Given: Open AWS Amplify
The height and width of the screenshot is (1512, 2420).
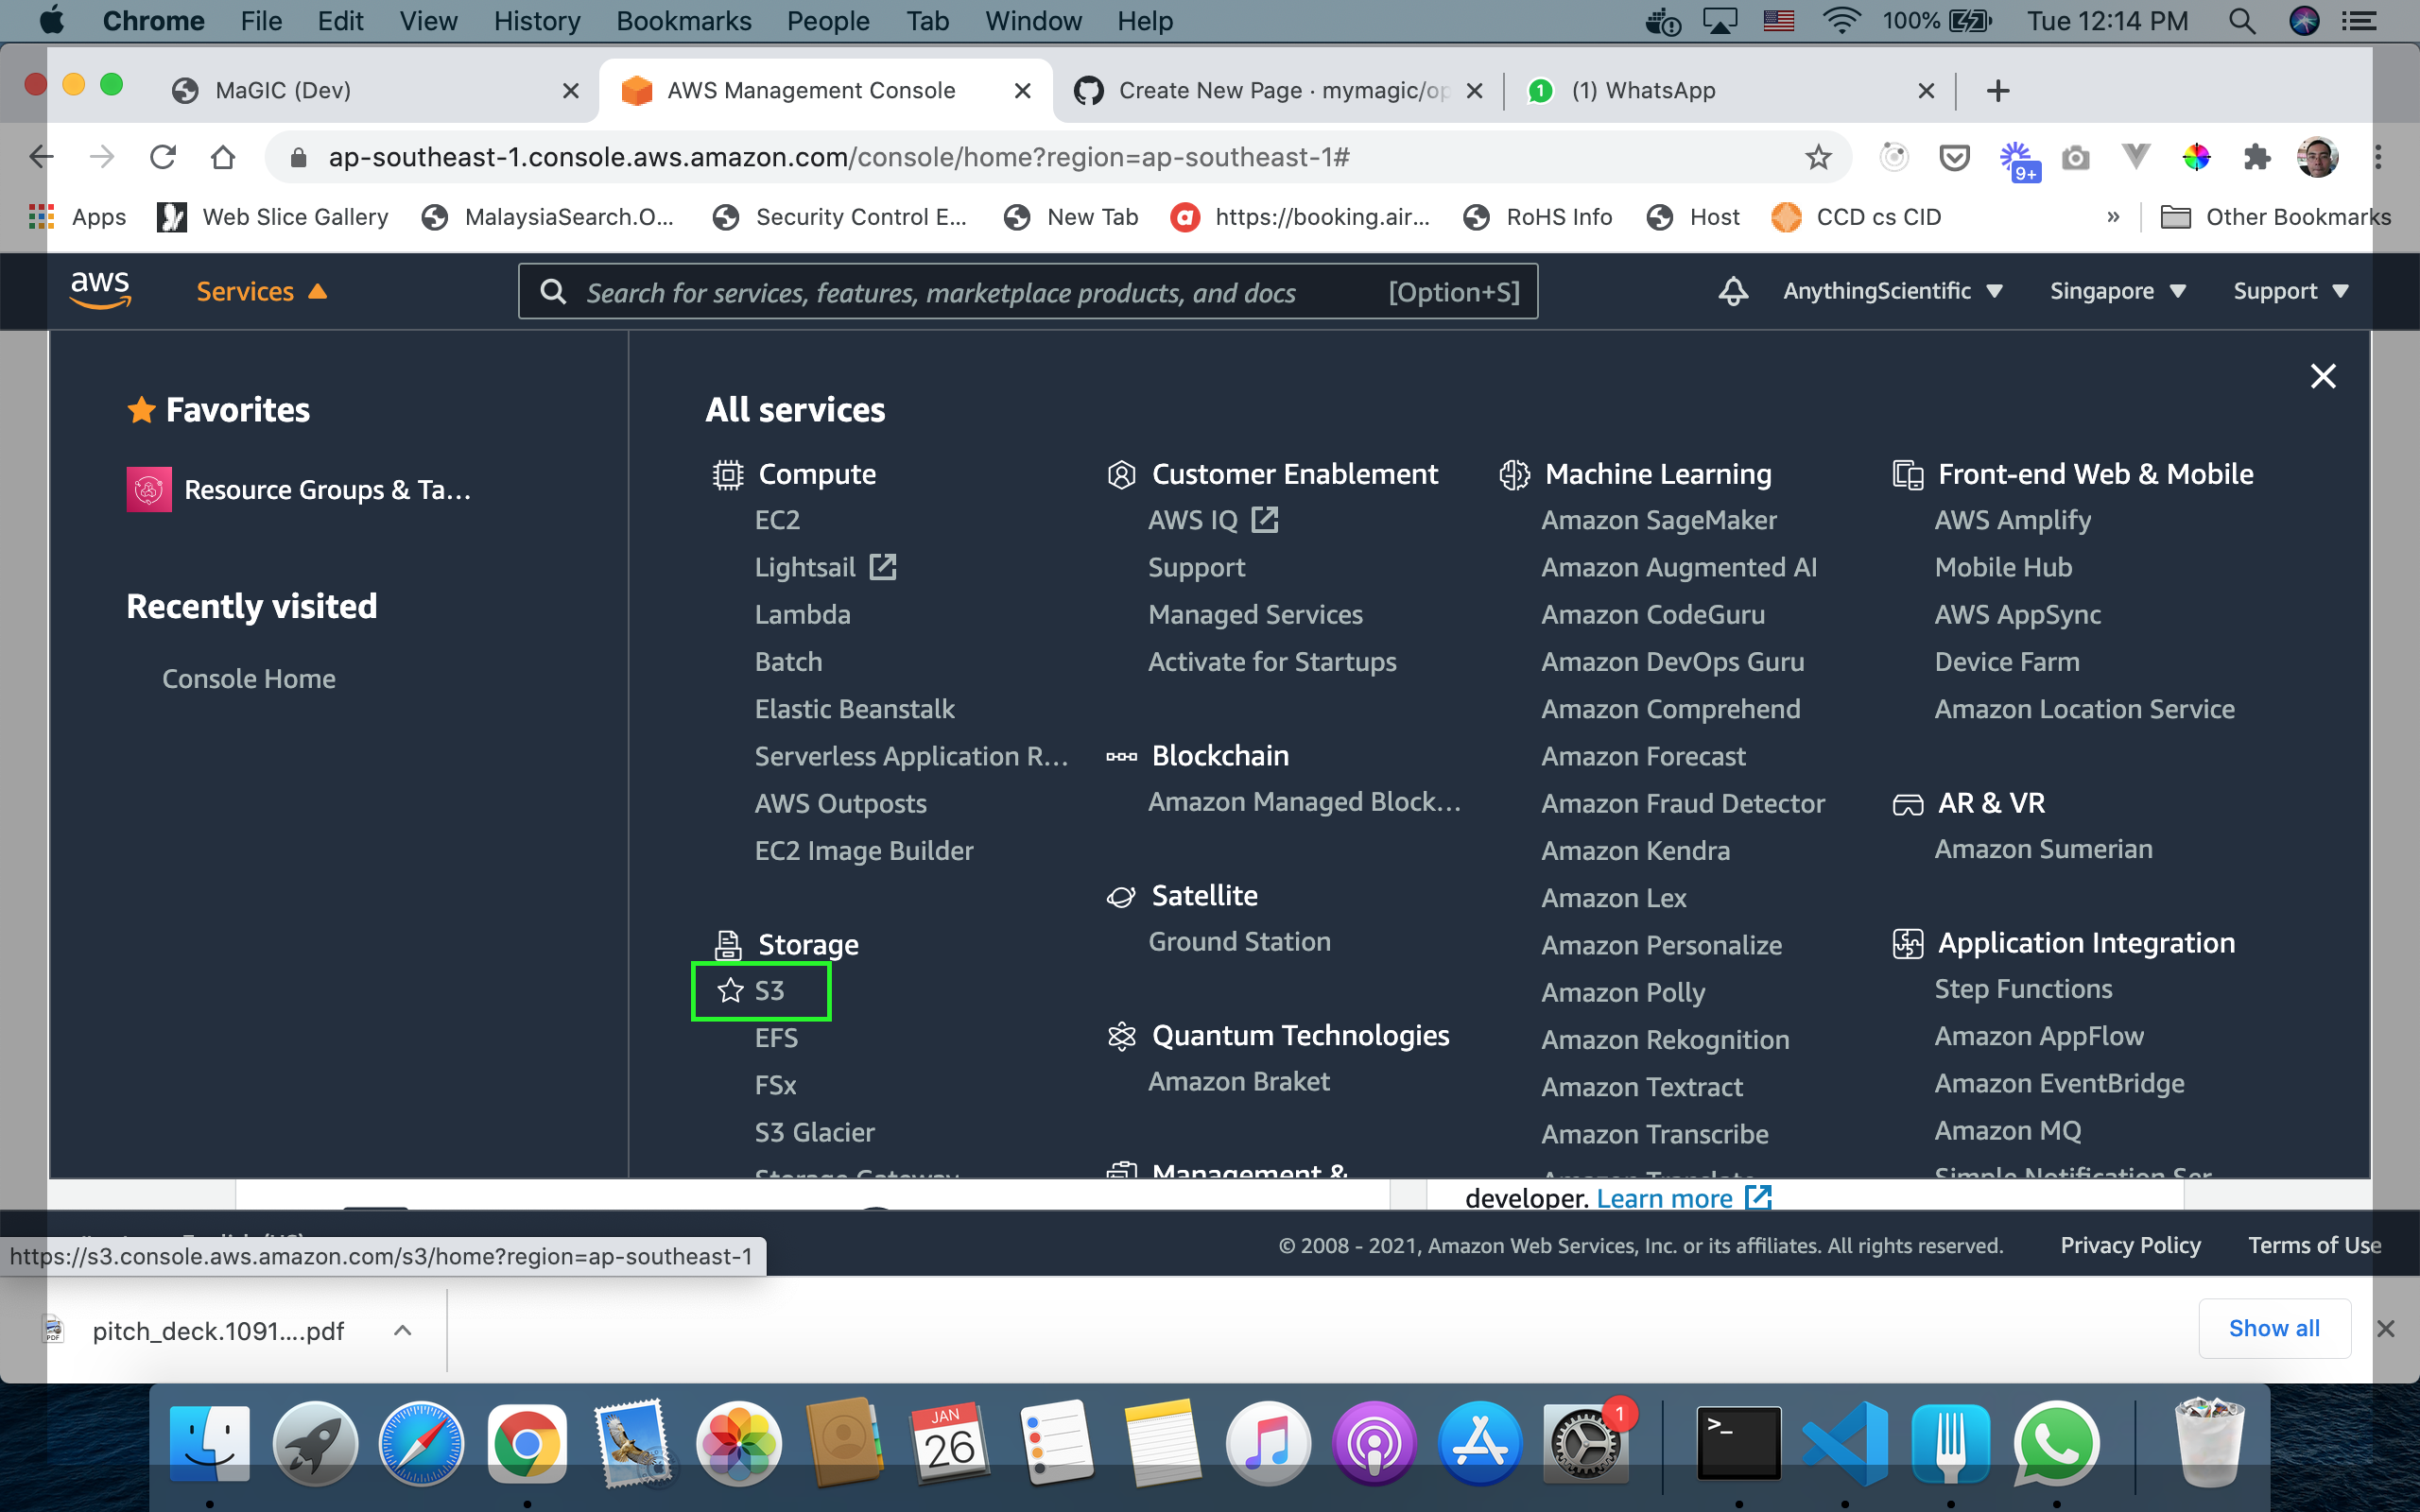Looking at the screenshot, I should 2012,520.
